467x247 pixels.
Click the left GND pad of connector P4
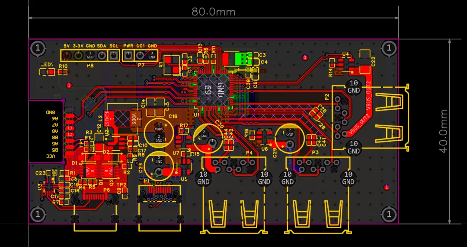(204, 178)
